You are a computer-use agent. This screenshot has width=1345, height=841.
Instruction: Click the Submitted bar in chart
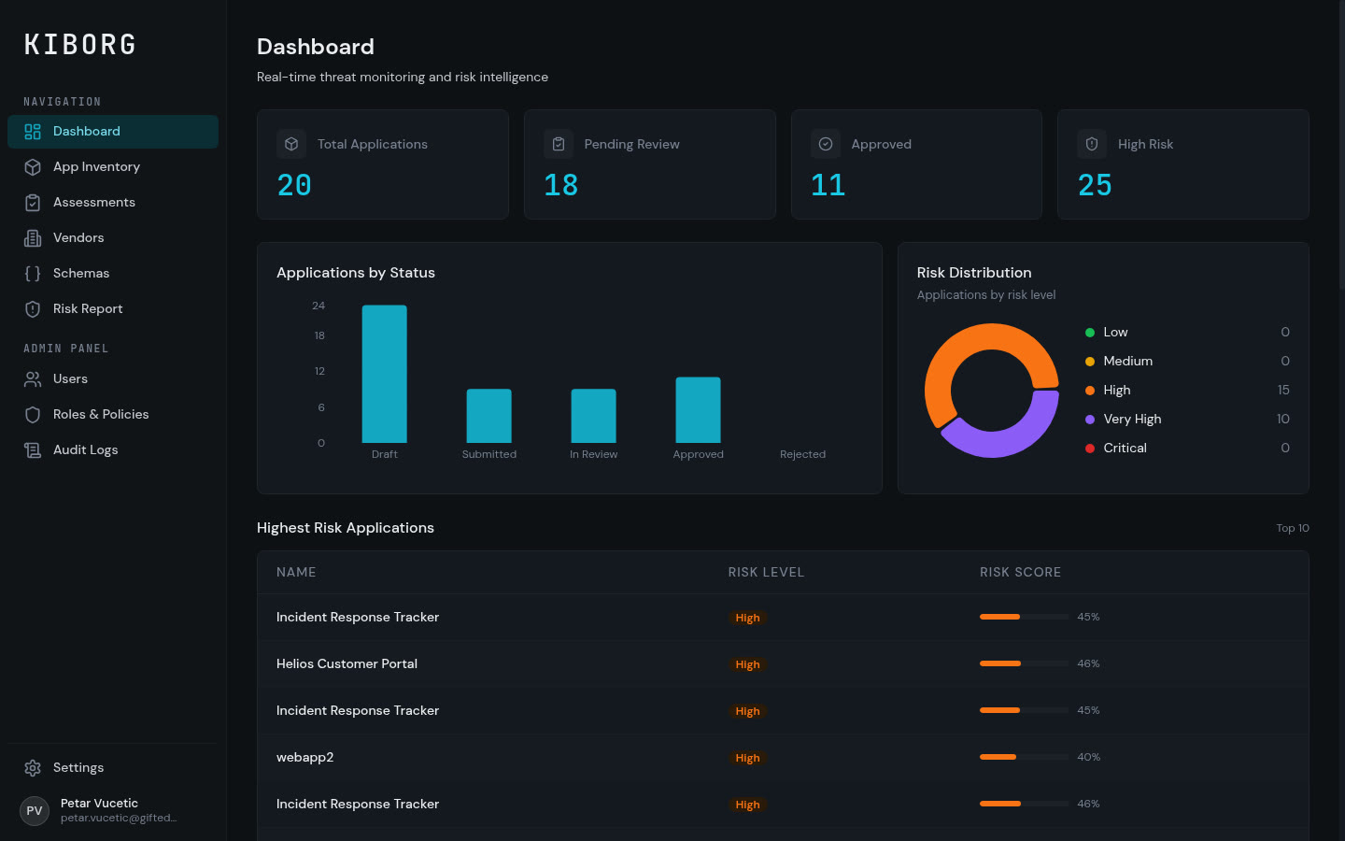[x=489, y=416]
